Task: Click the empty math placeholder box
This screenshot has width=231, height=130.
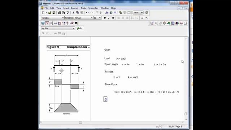Action: (x=105, y=99)
